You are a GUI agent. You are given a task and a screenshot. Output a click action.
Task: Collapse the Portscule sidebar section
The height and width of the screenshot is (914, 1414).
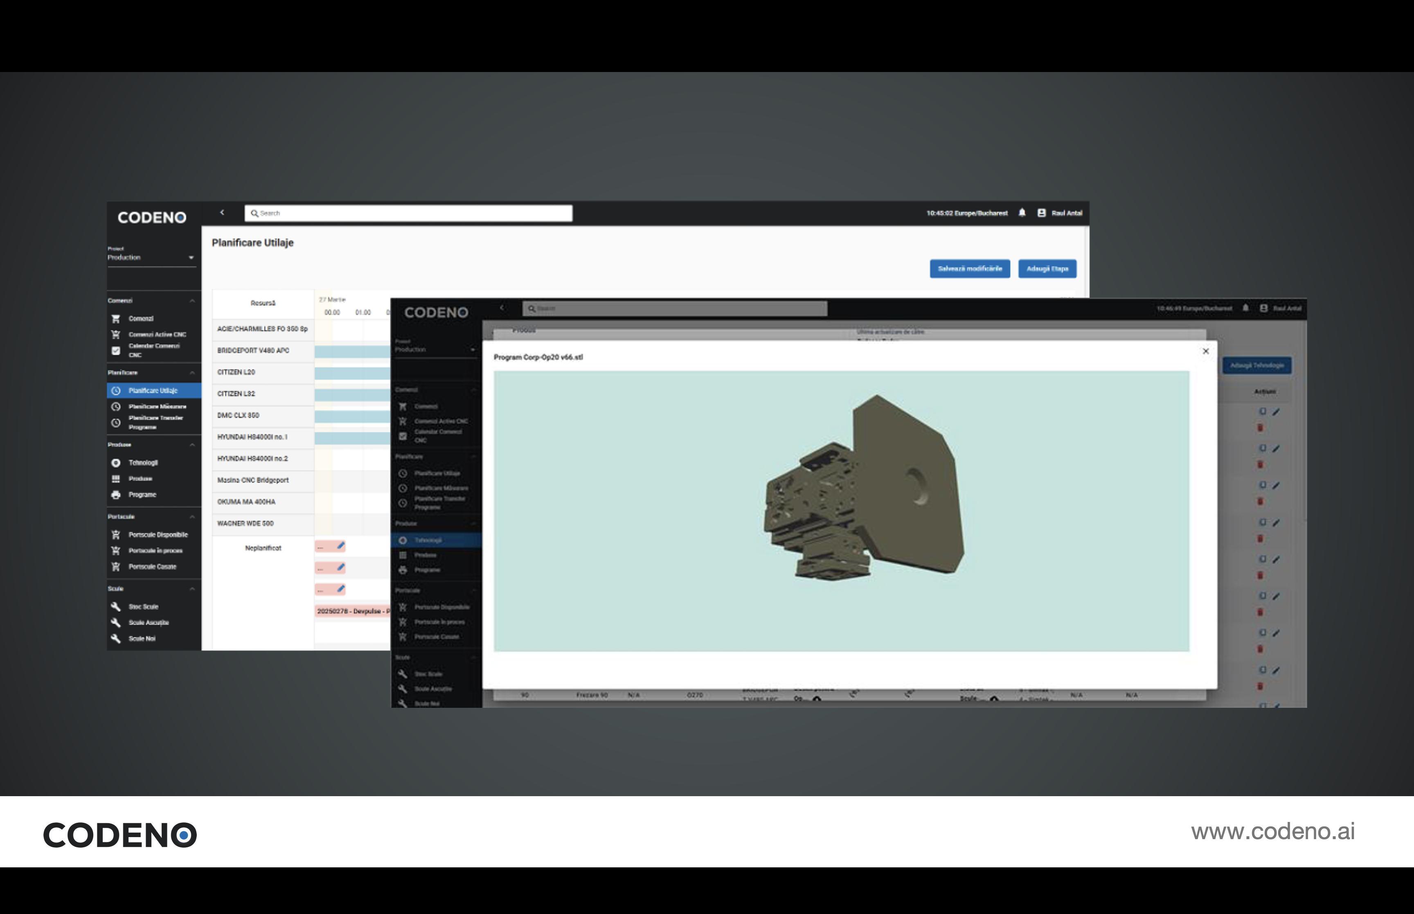point(192,517)
